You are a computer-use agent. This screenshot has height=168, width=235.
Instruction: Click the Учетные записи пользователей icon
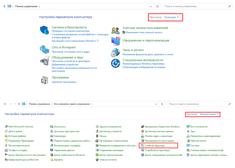tap(115, 30)
